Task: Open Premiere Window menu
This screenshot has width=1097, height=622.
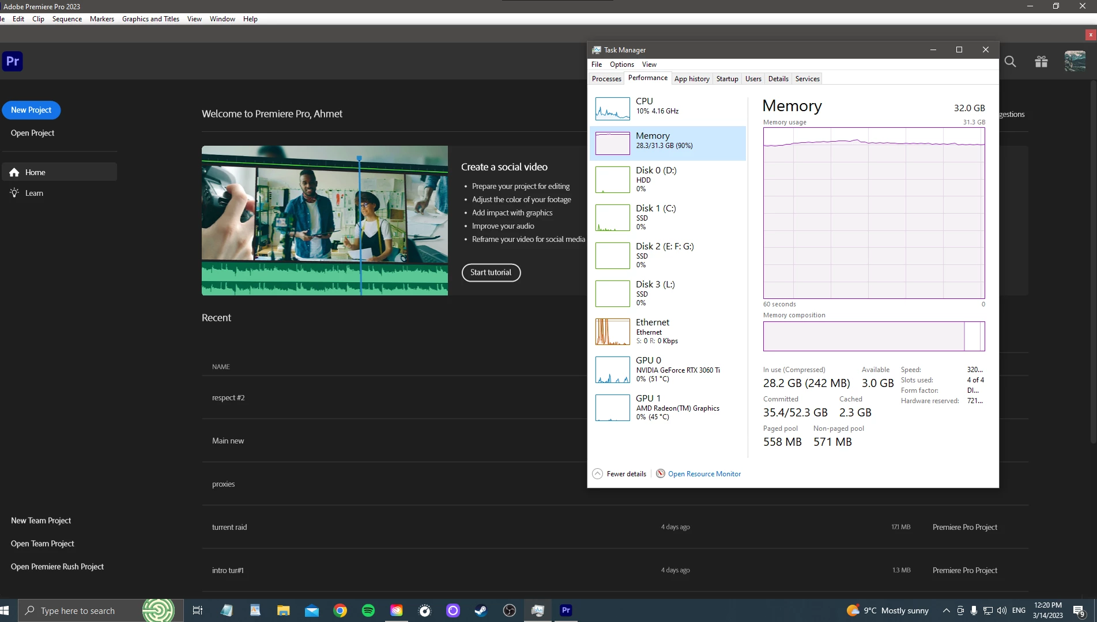Action: click(x=222, y=19)
